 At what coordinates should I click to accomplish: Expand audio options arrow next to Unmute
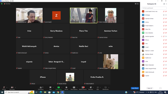7,87
